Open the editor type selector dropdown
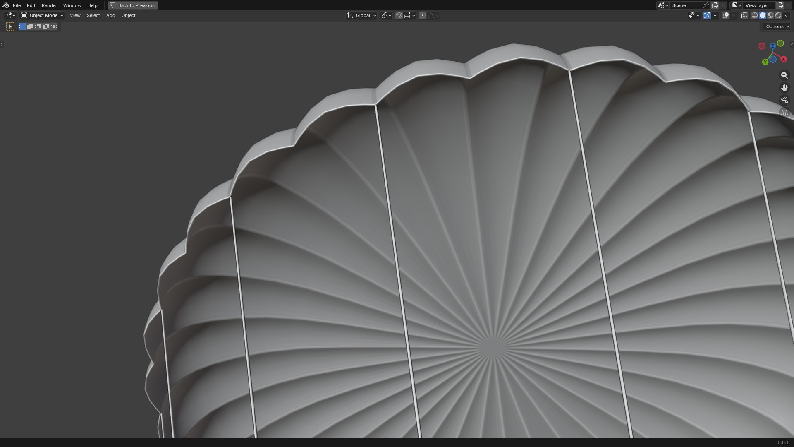Viewport: 794px width, 447px height. pos(10,15)
